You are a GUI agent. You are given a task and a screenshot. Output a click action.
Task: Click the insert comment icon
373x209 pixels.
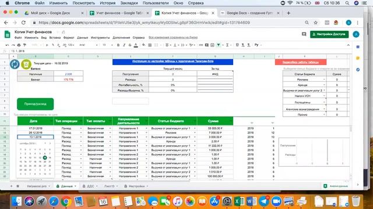(x=207, y=45)
